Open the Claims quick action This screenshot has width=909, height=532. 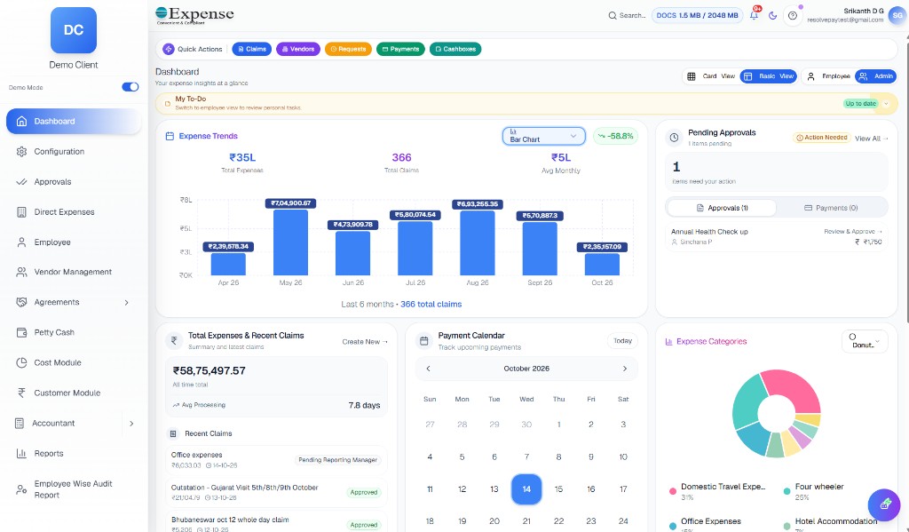(x=251, y=50)
